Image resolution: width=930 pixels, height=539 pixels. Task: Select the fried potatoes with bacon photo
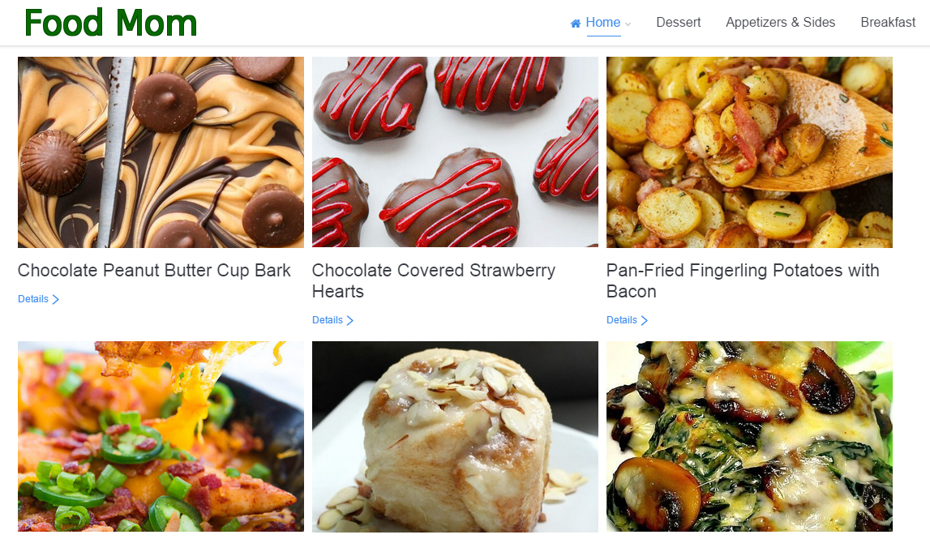point(749,152)
